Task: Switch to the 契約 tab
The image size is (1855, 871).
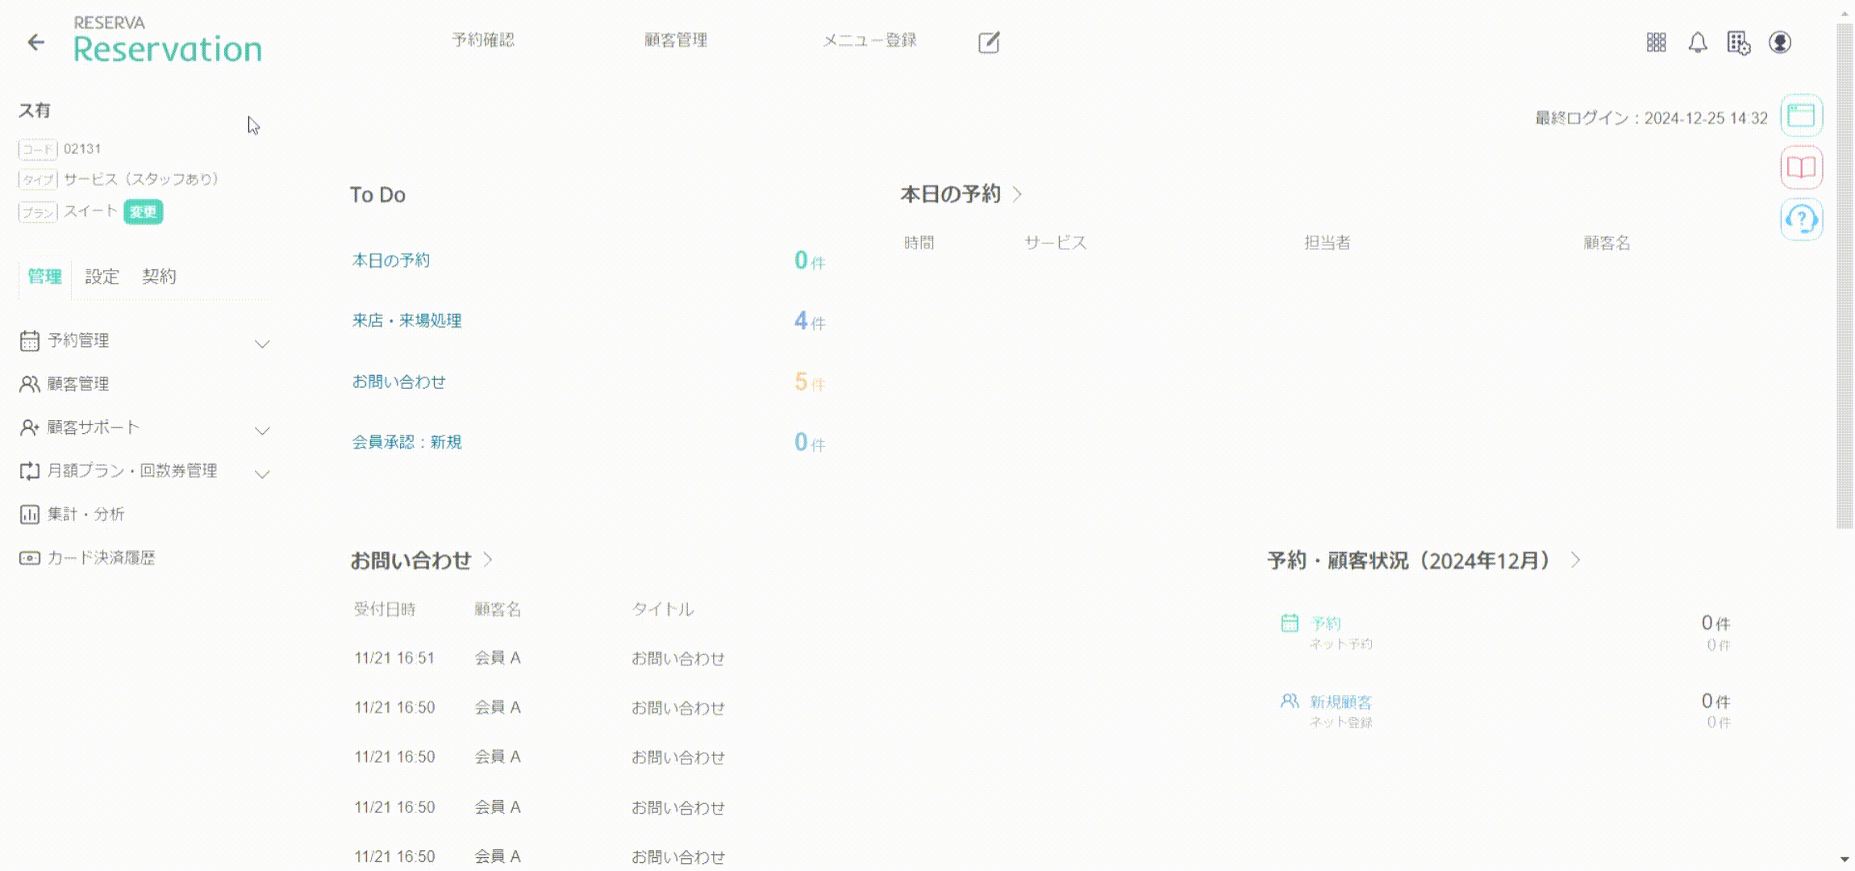Action: pos(159,277)
